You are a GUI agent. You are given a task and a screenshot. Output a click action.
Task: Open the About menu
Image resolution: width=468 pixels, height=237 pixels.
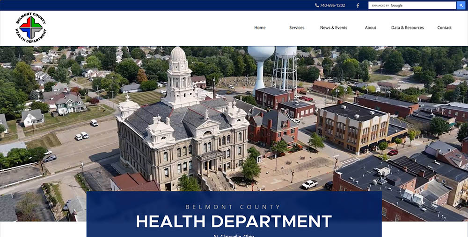coord(370,28)
